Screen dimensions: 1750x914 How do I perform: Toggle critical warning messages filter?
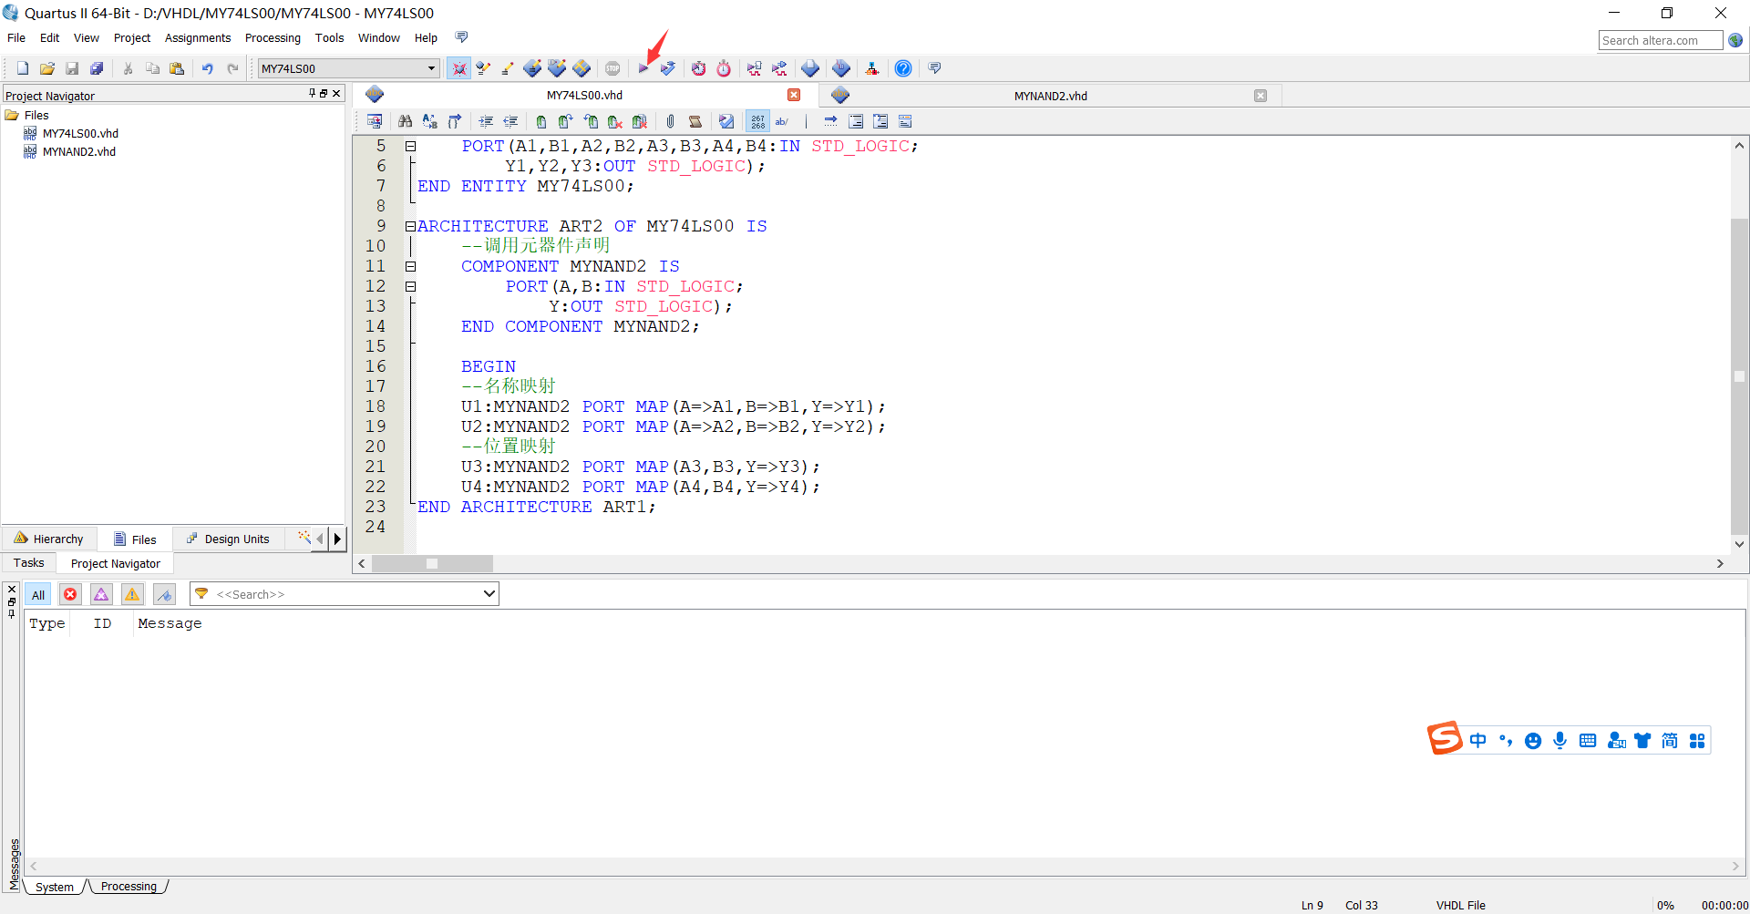(101, 595)
